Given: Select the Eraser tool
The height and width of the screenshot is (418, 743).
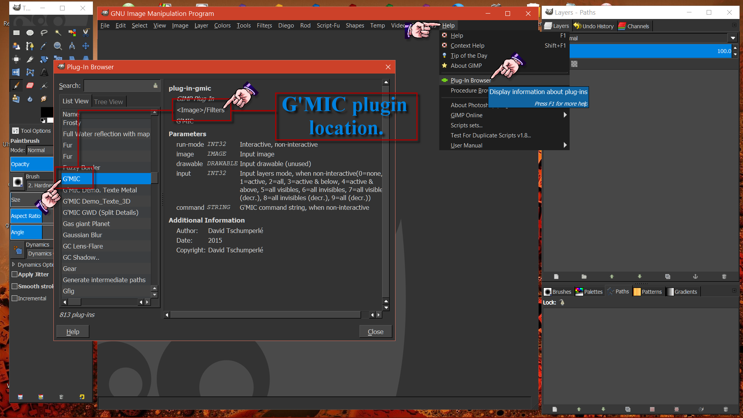Looking at the screenshot, I should (30, 86).
